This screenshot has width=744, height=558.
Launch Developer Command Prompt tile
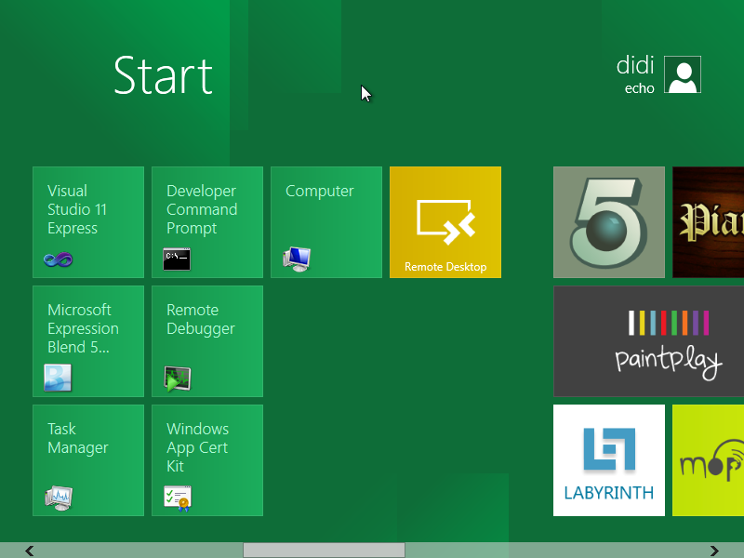pyautogui.click(x=207, y=222)
